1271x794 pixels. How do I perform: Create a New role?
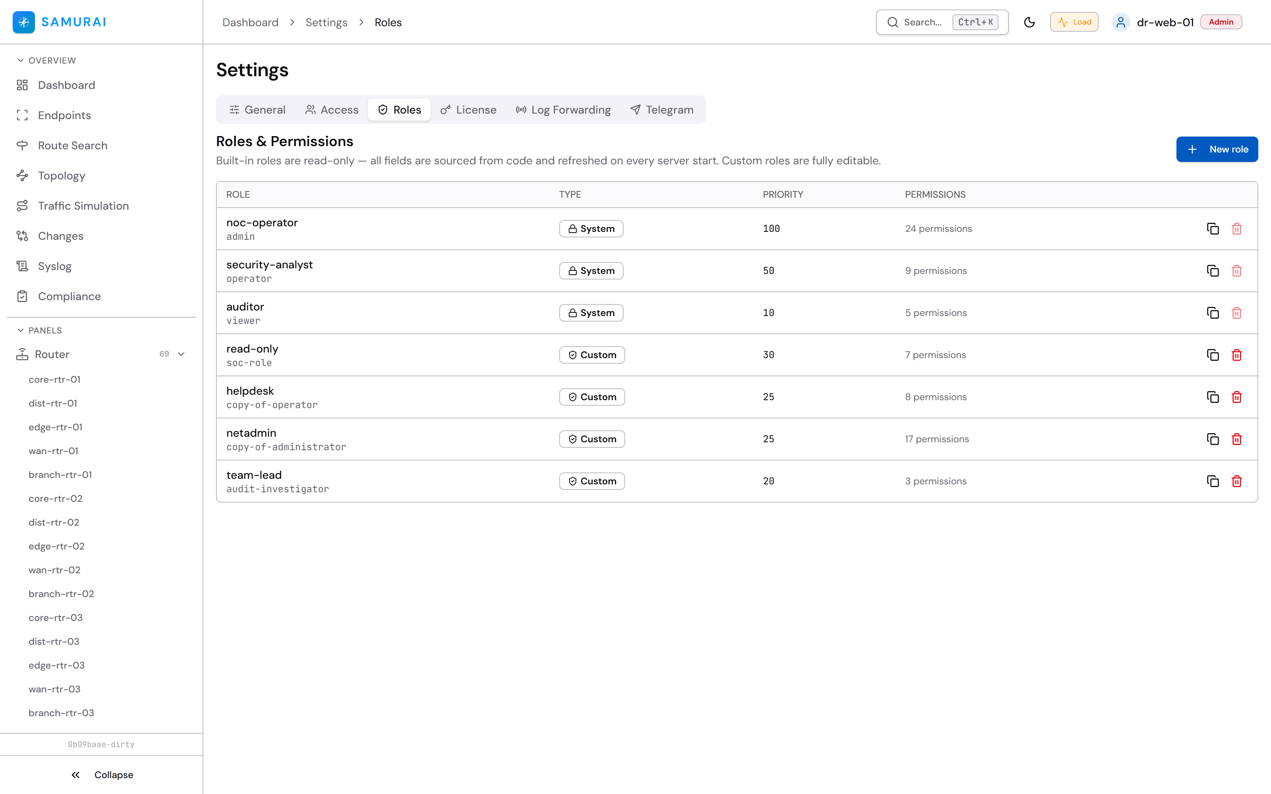click(x=1217, y=149)
